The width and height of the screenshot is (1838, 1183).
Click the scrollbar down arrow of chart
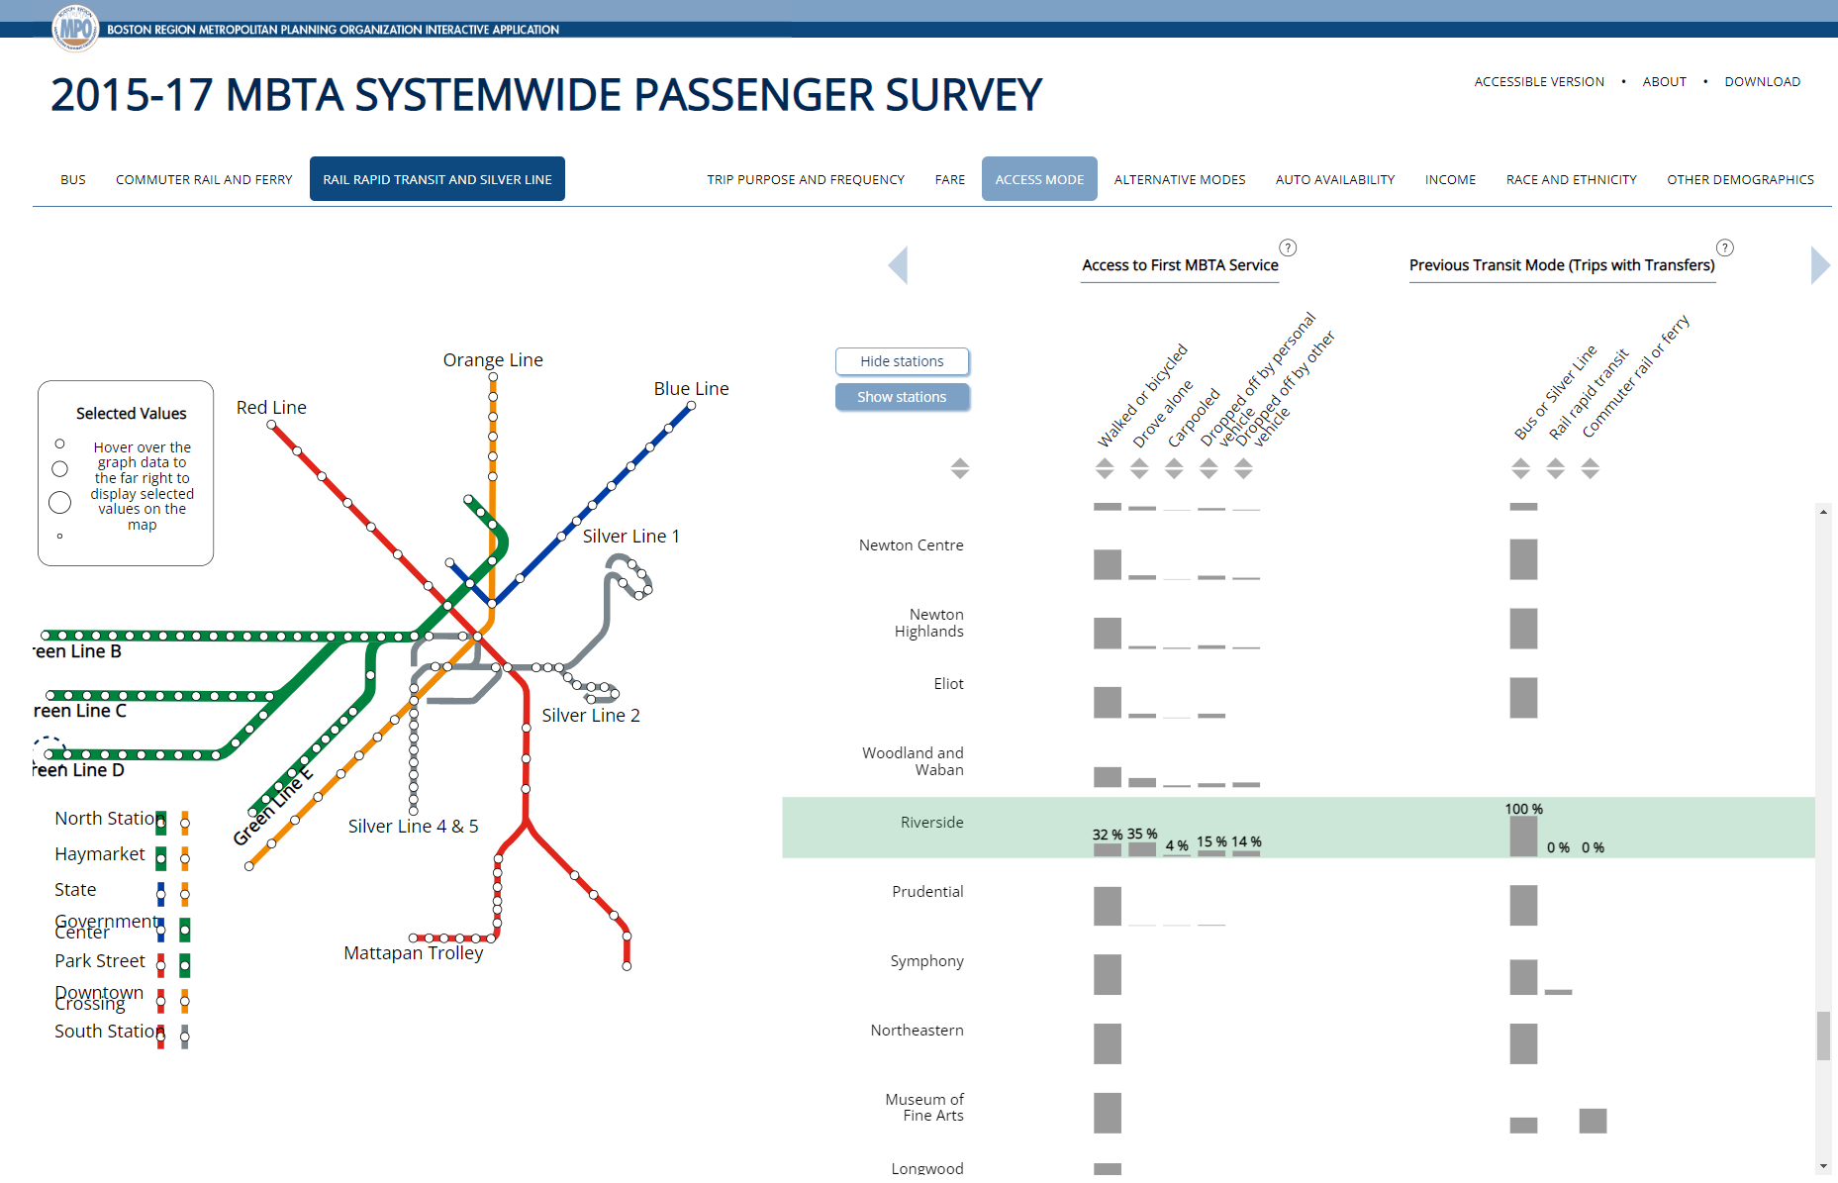point(1824,1167)
